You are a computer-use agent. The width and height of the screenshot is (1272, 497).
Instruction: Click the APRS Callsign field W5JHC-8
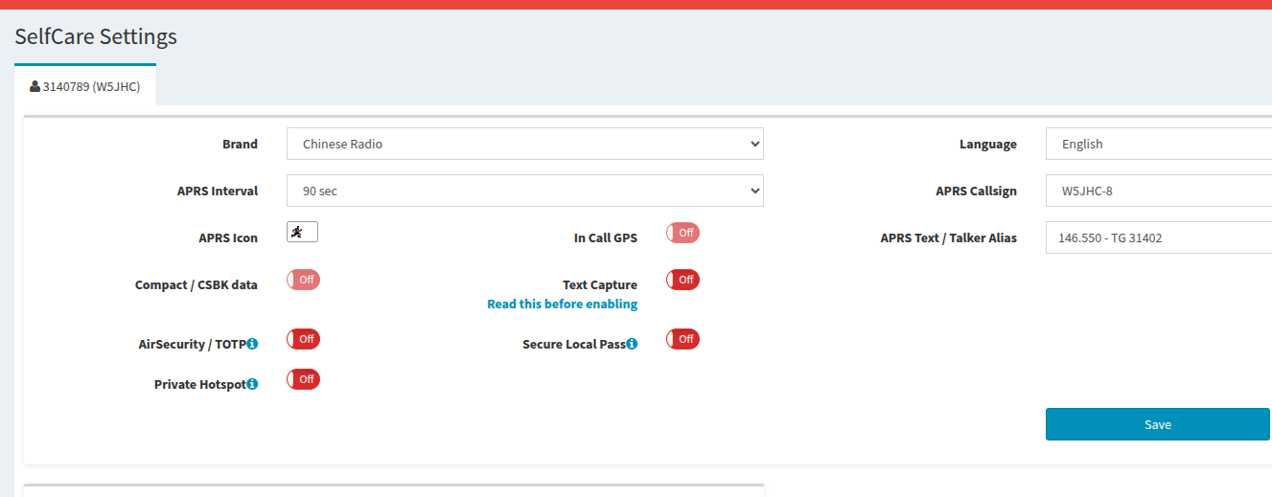coord(1158,191)
